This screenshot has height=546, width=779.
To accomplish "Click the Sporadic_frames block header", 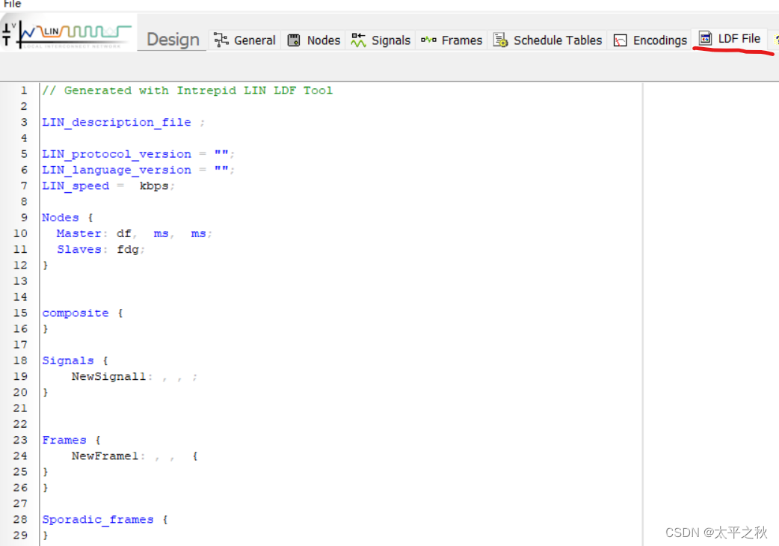I will coord(98,519).
